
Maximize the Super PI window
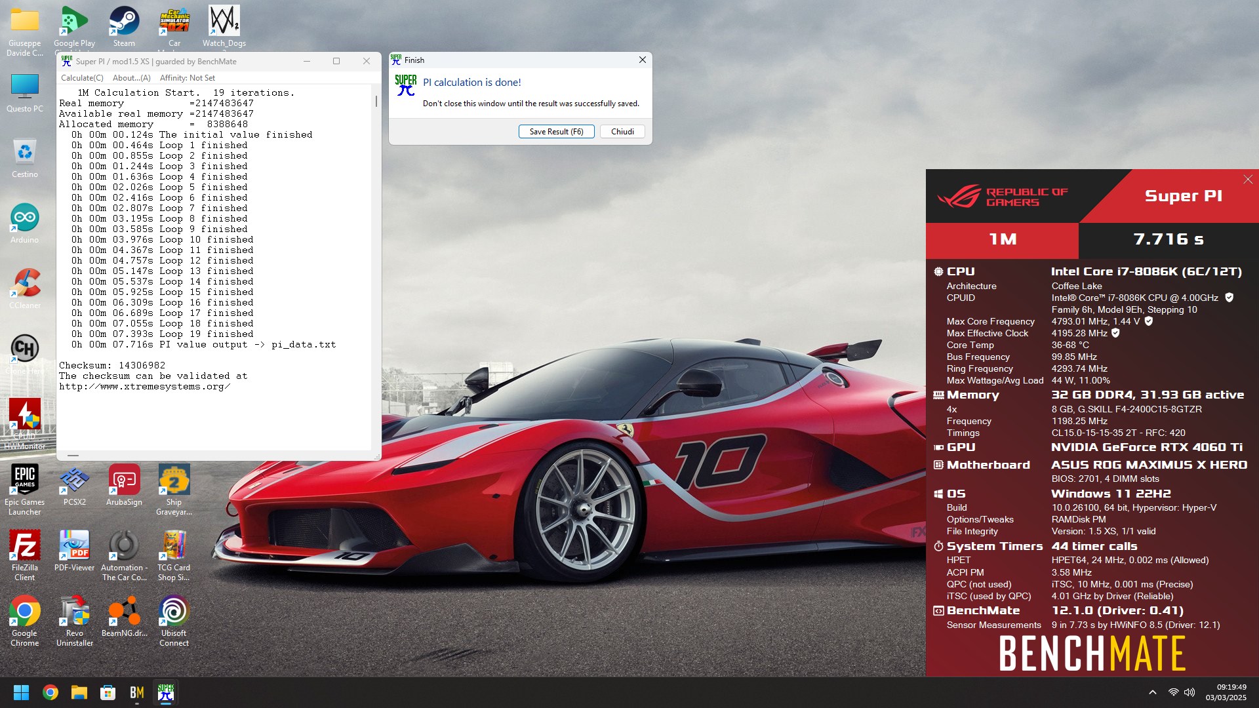[x=336, y=61]
